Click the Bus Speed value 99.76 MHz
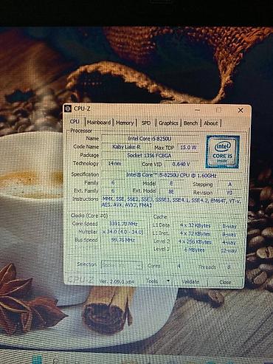Image resolution: width=273 pixels, height=364 pixels. [123, 240]
